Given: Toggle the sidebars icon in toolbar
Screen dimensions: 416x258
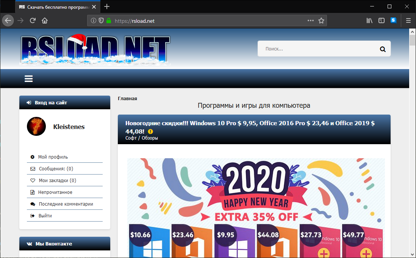Looking at the screenshot, I should pyautogui.click(x=382, y=20).
